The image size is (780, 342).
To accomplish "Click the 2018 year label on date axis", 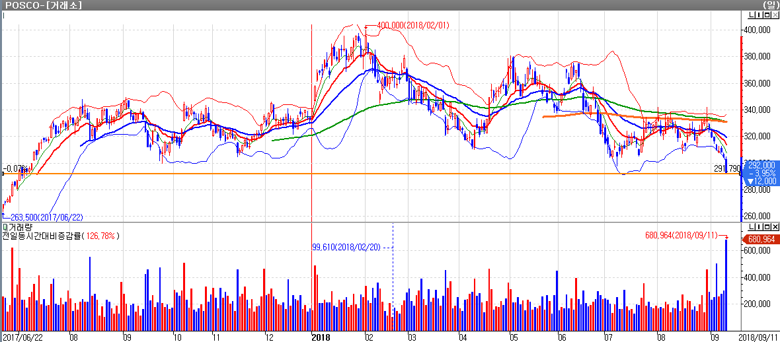I will click(x=320, y=337).
